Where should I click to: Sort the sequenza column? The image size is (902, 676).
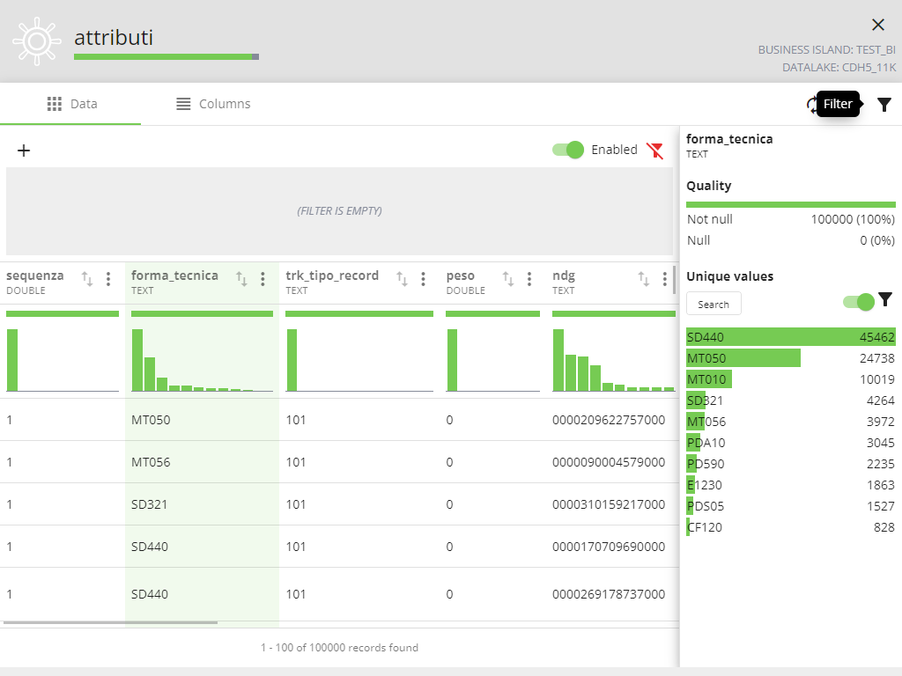pos(87,279)
